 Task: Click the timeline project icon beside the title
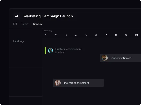[x=17, y=16]
